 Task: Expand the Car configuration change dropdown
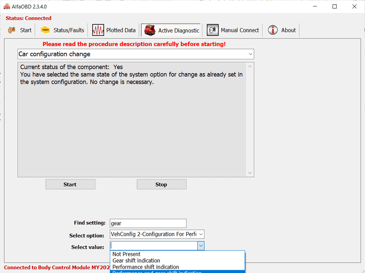pos(250,54)
